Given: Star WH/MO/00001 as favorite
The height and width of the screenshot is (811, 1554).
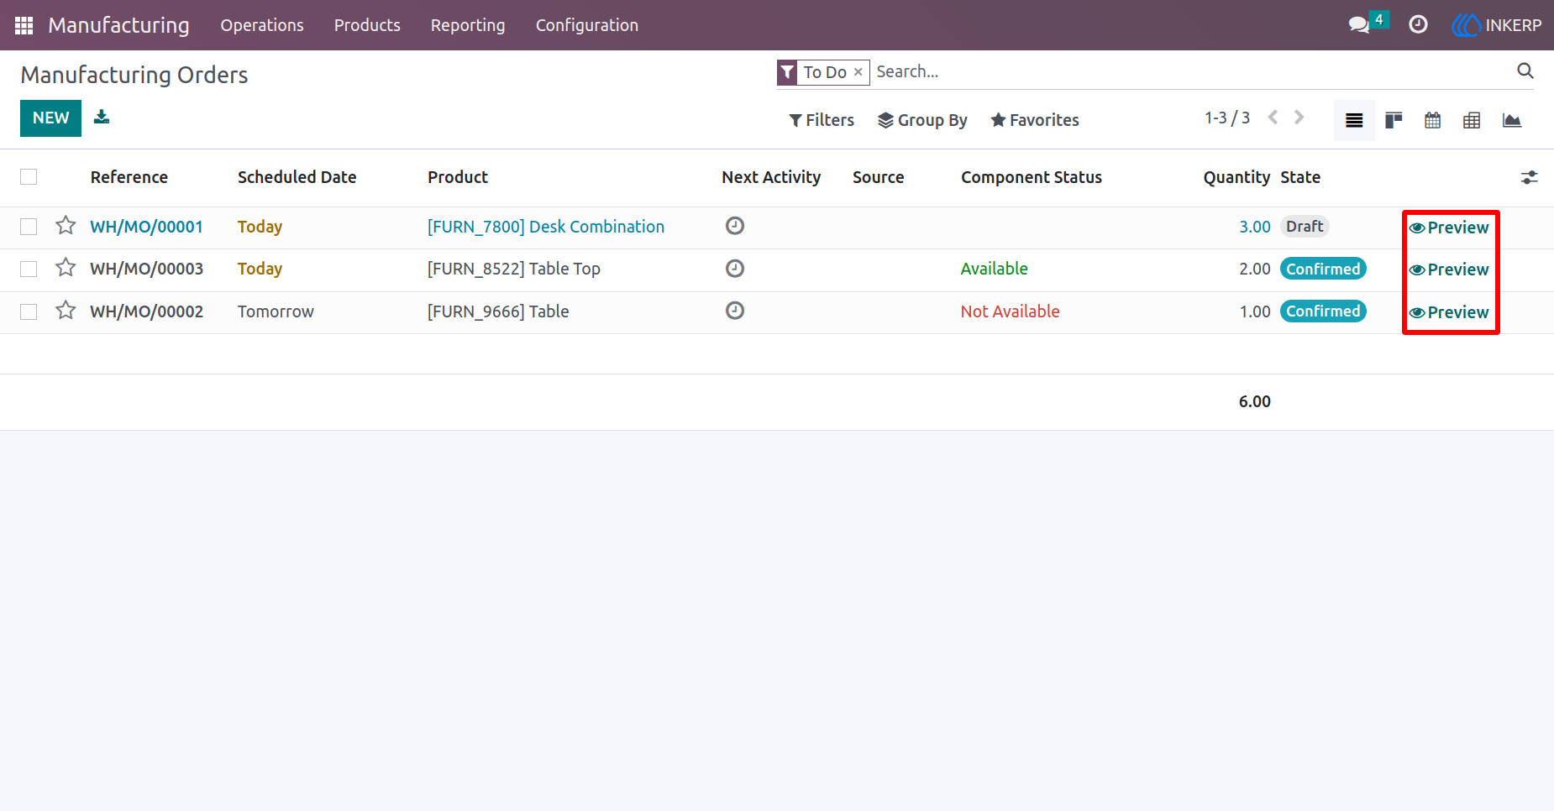Looking at the screenshot, I should [x=66, y=226].
